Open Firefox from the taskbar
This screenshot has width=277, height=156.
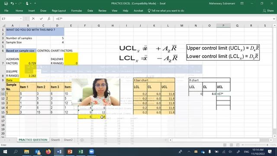pos(48,152)
